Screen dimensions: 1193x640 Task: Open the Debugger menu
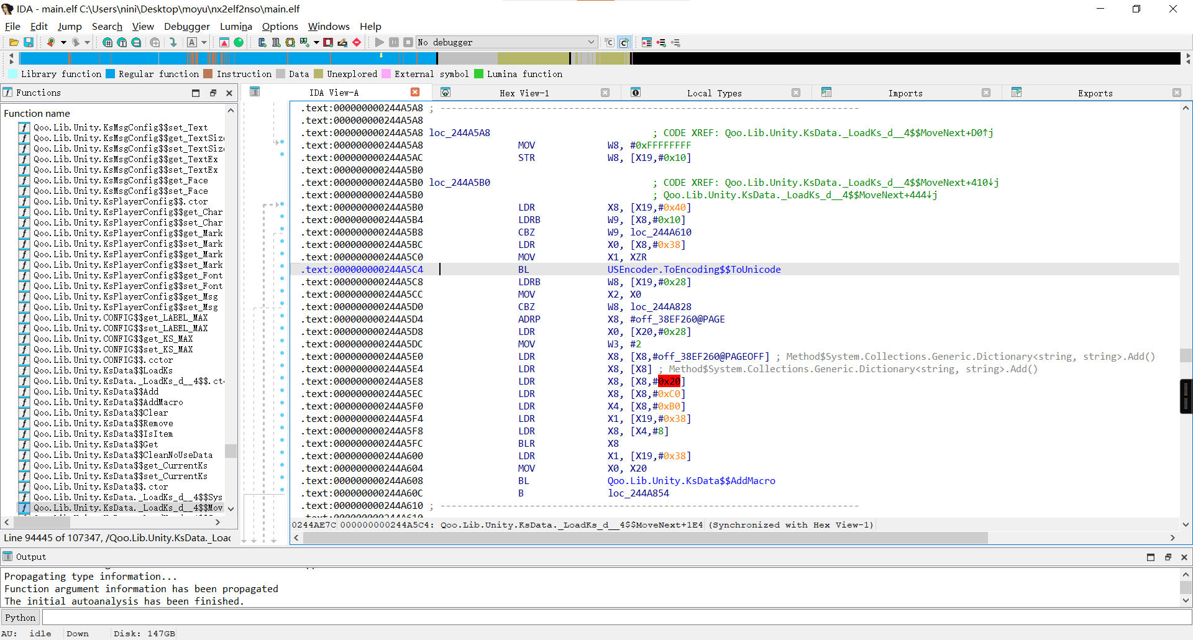click(x=187, y=26)
